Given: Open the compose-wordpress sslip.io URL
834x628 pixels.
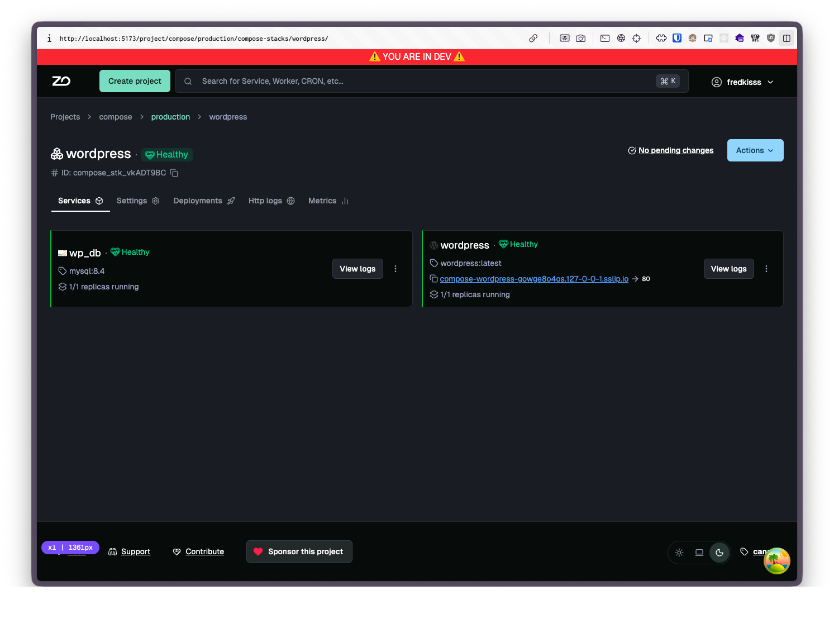Looking at the screenshot, I should click(534, 279).
